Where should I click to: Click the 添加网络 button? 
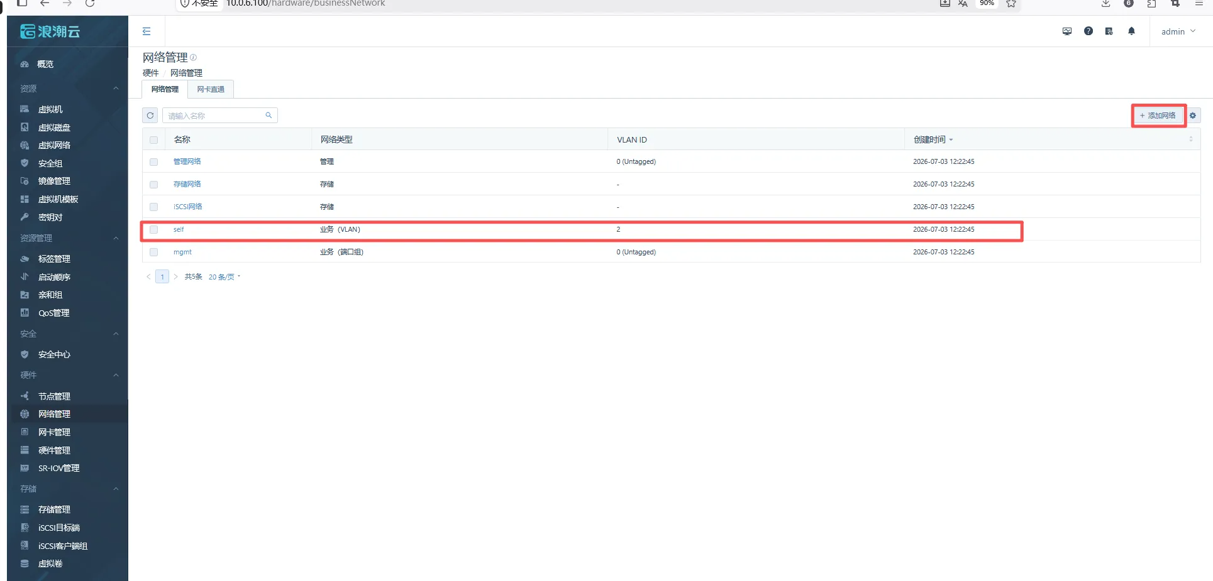(x=1158, y=116)
